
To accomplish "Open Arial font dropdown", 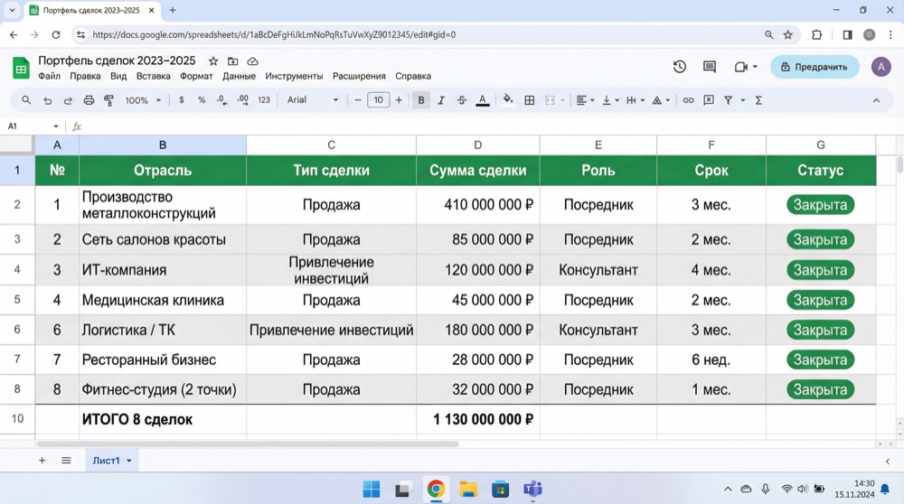I will click(313, 100).
